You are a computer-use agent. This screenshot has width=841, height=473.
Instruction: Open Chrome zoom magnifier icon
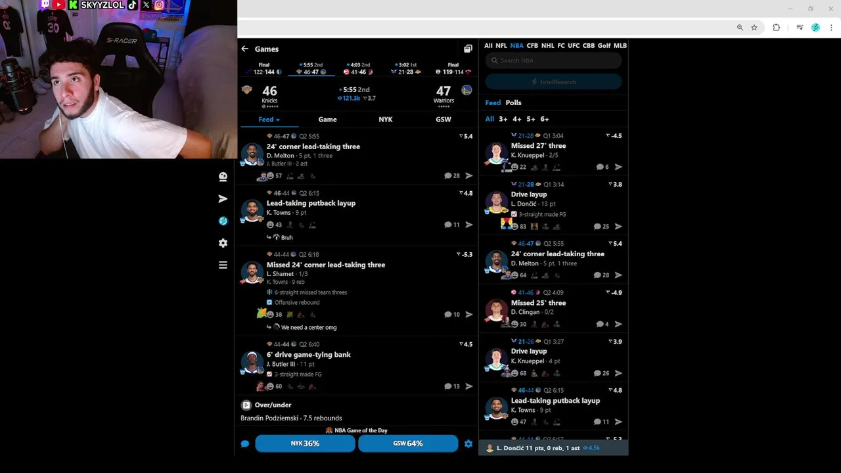[740, 28]
